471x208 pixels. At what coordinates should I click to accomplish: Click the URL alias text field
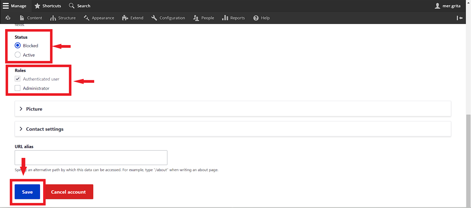pos(91,158)
